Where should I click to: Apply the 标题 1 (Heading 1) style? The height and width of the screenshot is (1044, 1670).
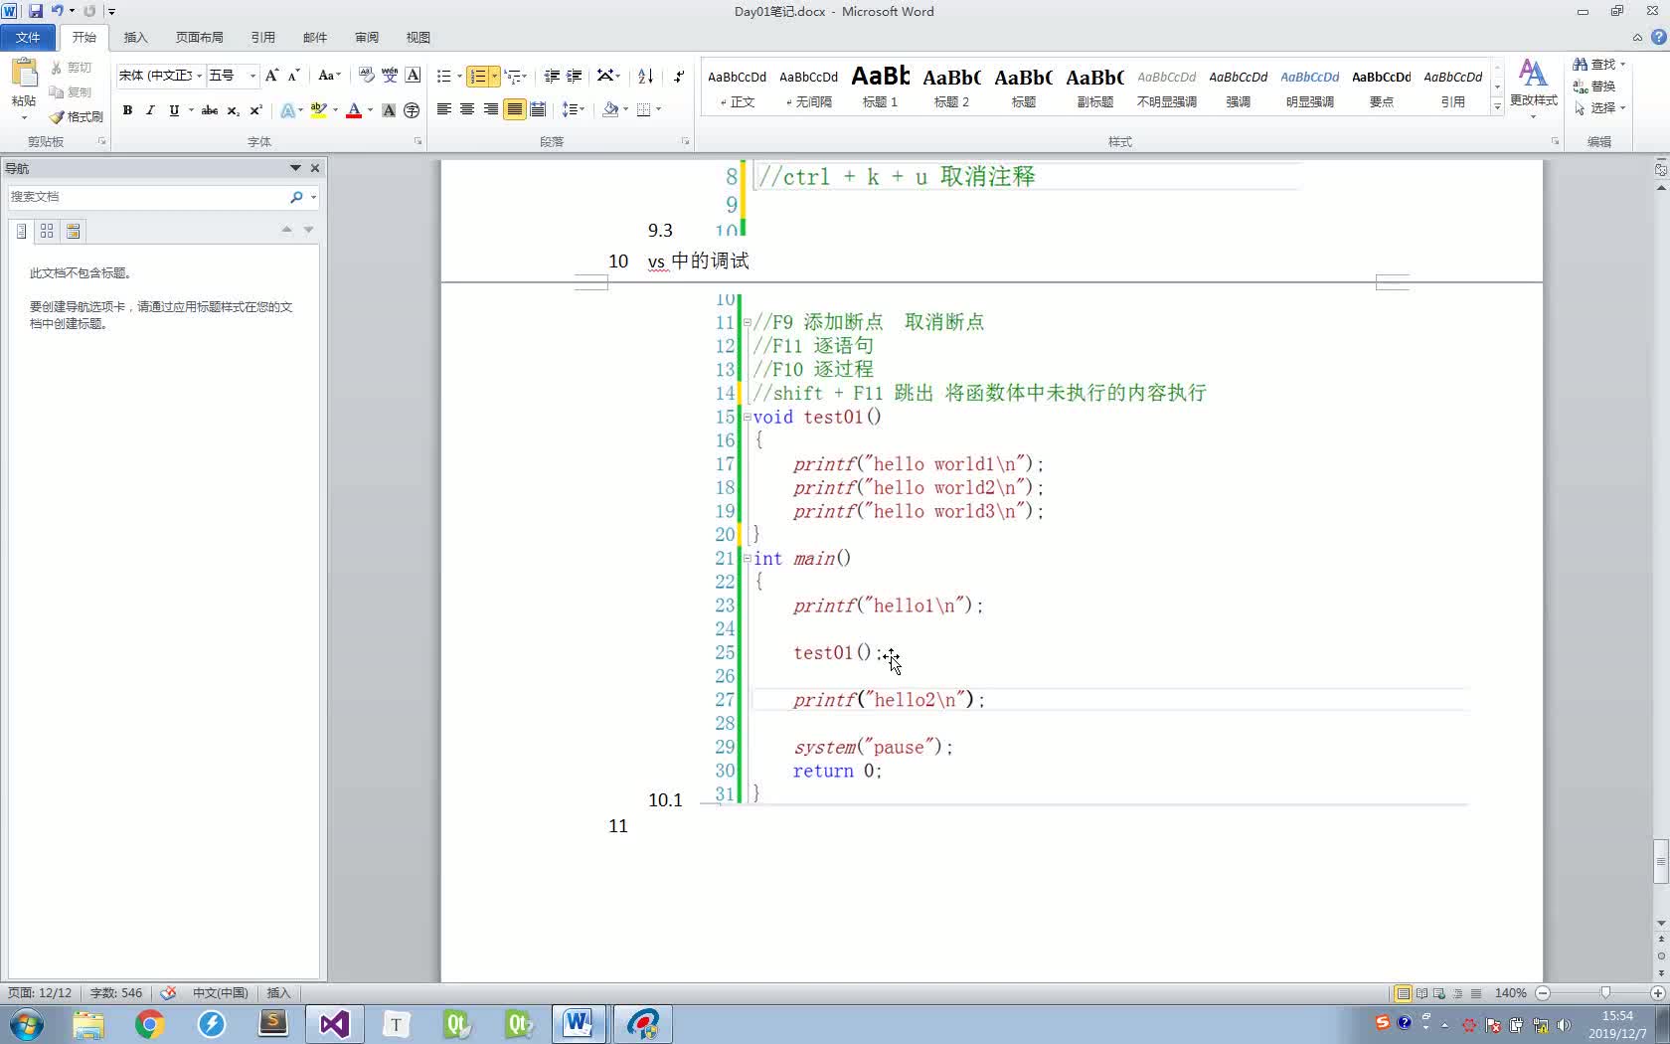click(880, 87)
